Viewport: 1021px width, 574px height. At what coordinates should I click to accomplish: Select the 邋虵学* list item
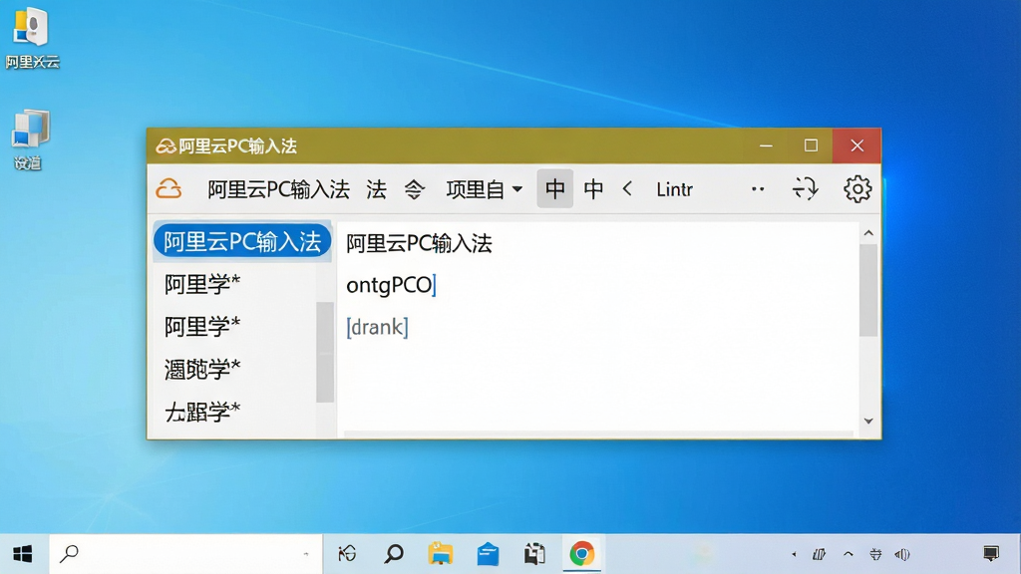[202, 369]
